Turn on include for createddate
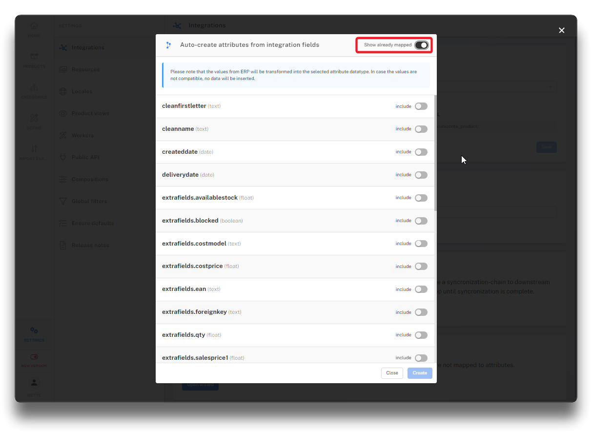Screen dimensions: 592x433 421,152
